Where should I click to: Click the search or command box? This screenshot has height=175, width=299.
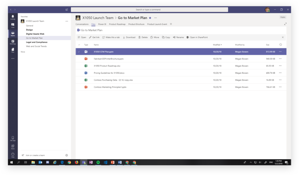click(149, 10)
